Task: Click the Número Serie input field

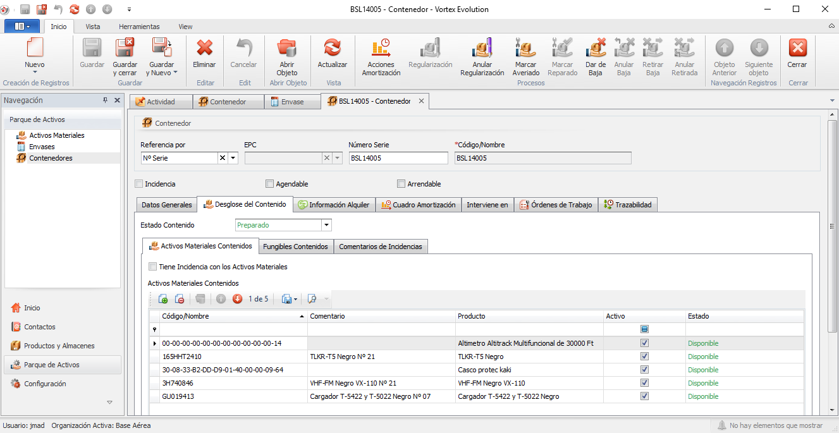Action: tap(398, 158)
